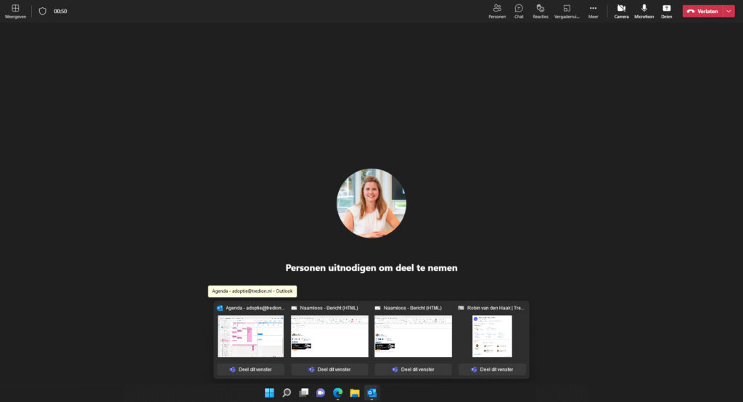The height and width of the screenshot is (402, 743).
Task: Click the Outlook taskbar icon
Action: (372, 393)
